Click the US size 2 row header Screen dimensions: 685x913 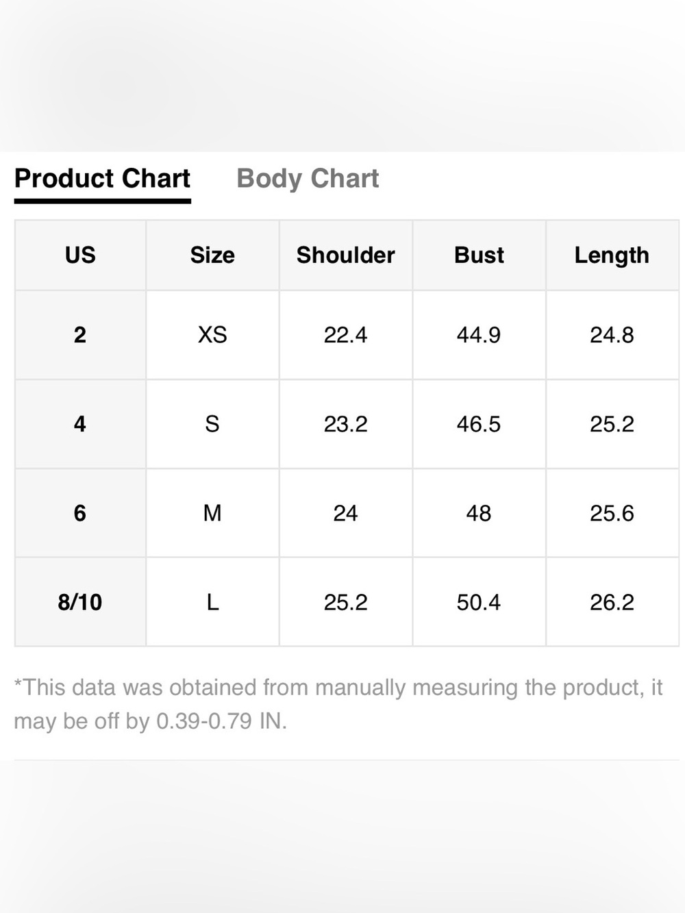coord(80,335)
